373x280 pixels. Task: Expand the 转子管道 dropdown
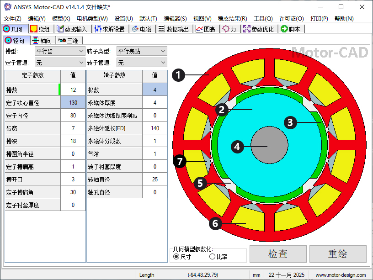coord(142,63)
